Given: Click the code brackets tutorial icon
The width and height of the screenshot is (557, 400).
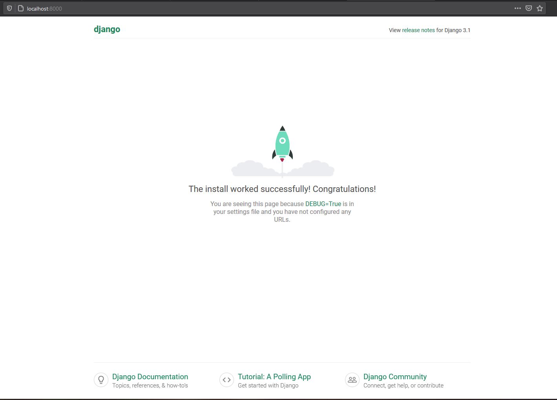Looking at the screenshot, I should click(x=226, y=380).
